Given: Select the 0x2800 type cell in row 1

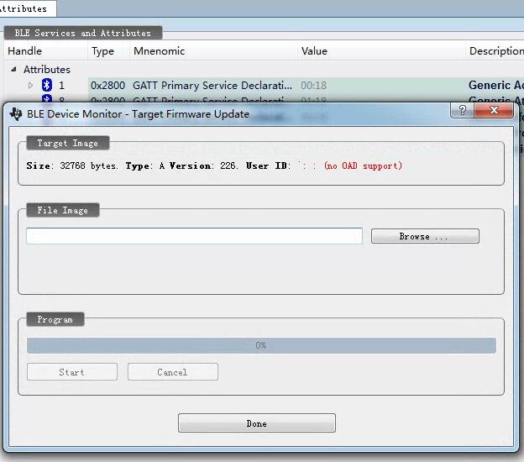Looking at the screenshot, I should pos(108,85).
